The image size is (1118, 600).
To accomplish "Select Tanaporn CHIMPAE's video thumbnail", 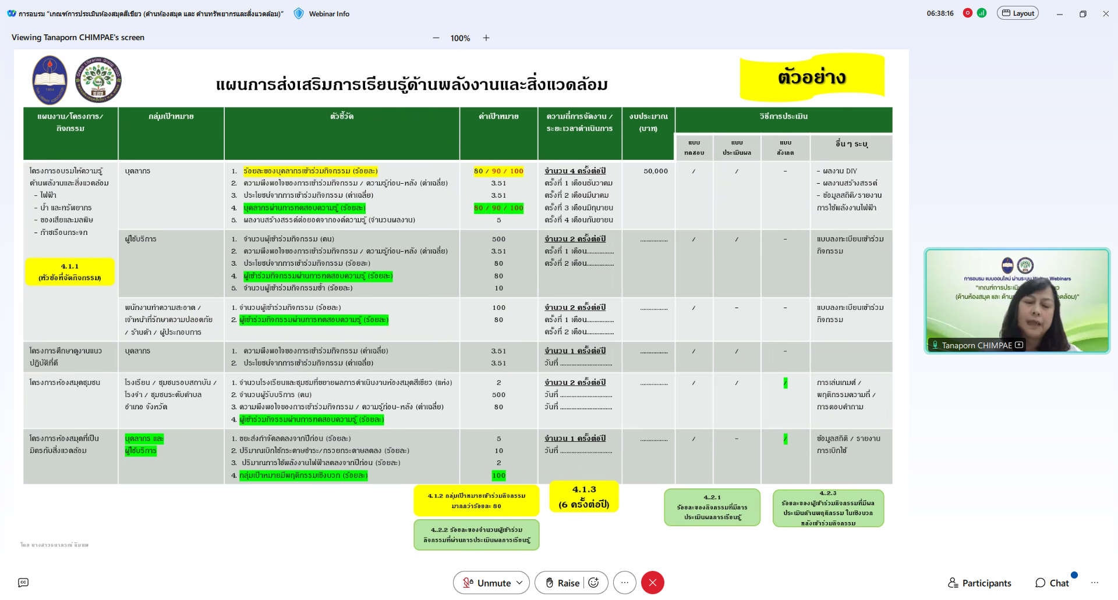I will [x=1017, y=301].
